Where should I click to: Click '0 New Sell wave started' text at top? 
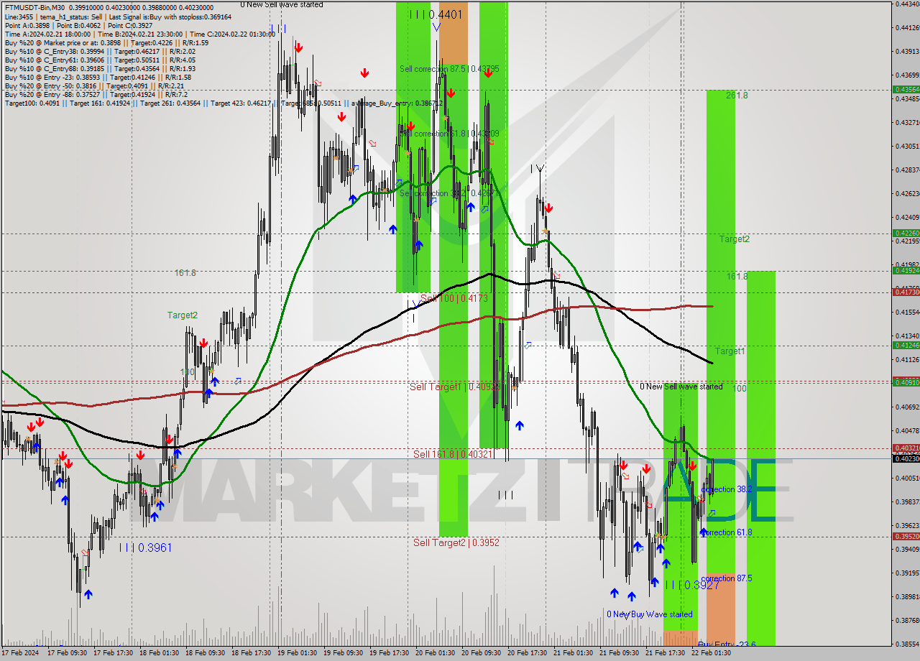[x=282, y=4]
